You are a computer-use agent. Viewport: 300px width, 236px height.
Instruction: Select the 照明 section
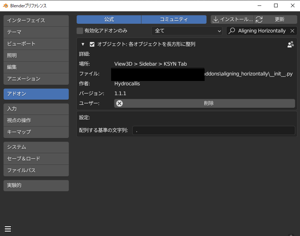click(36, 55)
